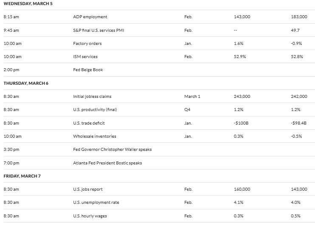Select the Factory orders report
The image size is (315, 225).
[87, 44]
